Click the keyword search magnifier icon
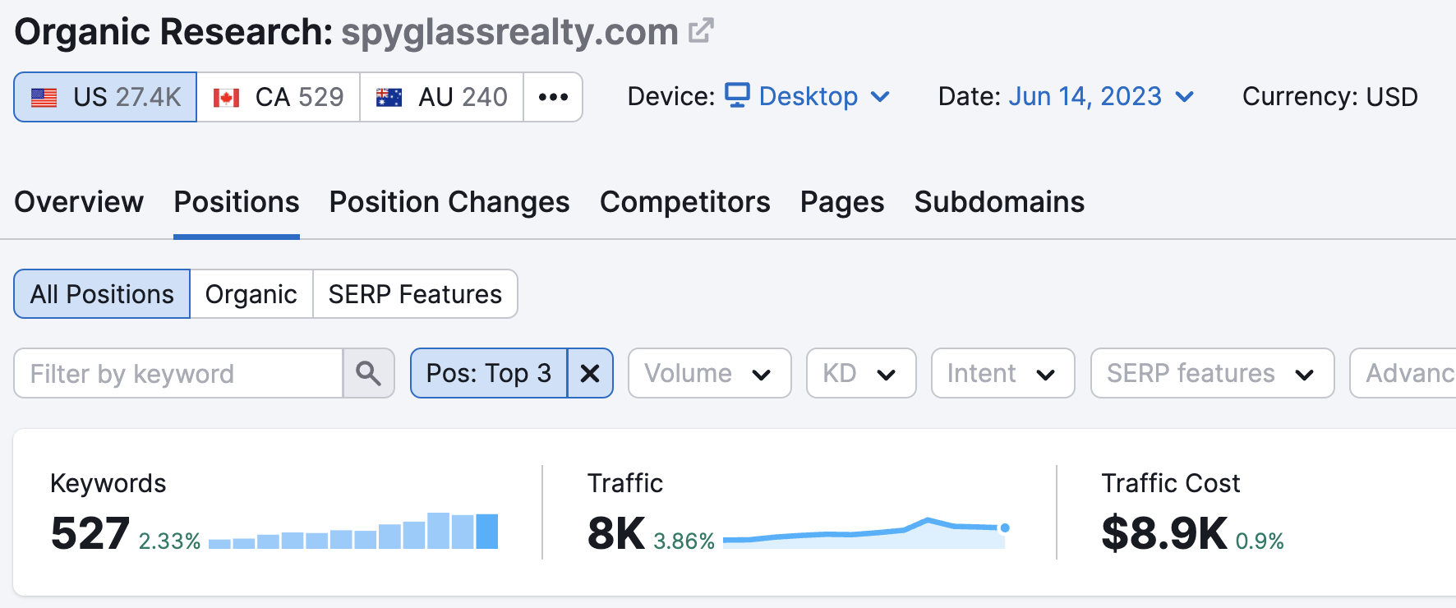 [x=368, y=373]
